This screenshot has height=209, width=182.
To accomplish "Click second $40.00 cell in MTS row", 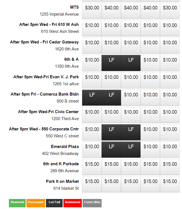I will pos(131,11).
